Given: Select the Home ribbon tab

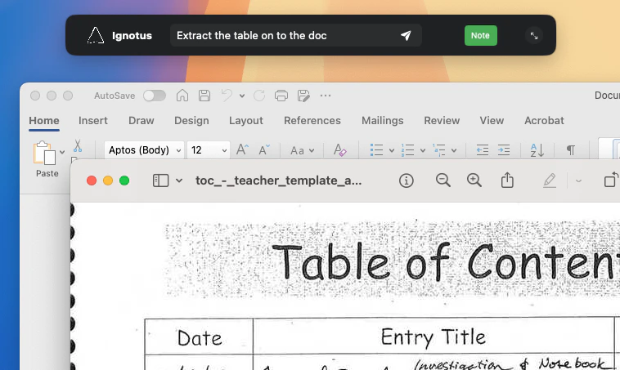Looking at the screenshot, I should point(44,120).
